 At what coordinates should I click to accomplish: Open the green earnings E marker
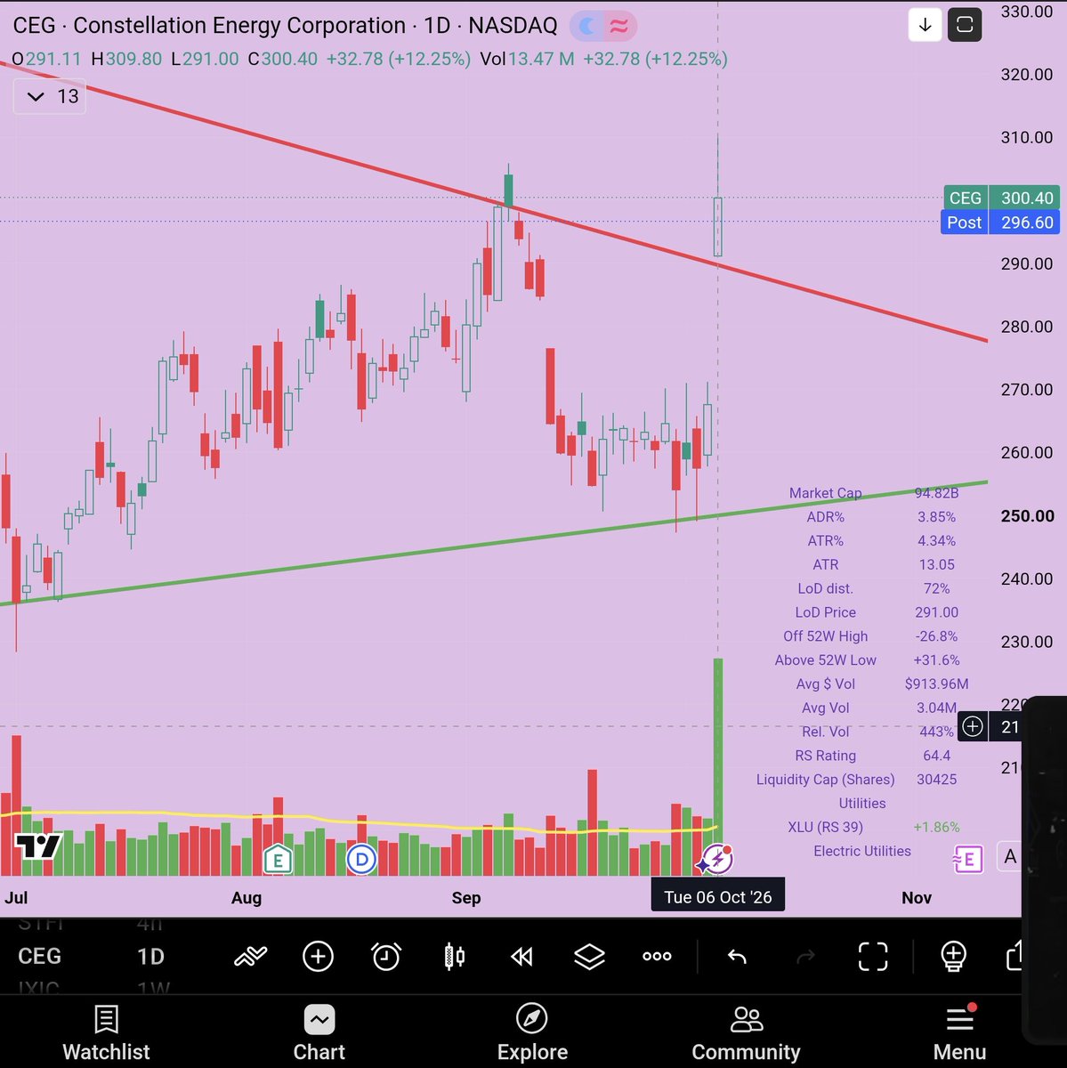pos(278,860)
